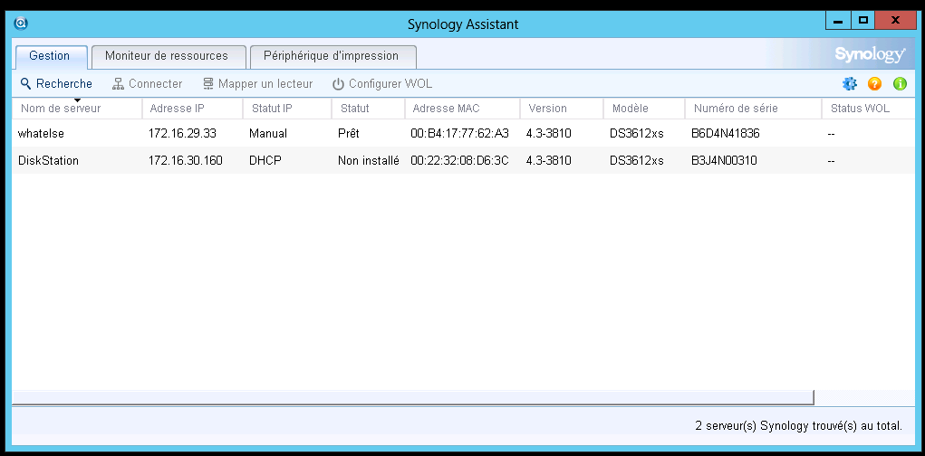The image size is (925, 456).
Task: Select the whatelse server row
Action: pos(464,134)
